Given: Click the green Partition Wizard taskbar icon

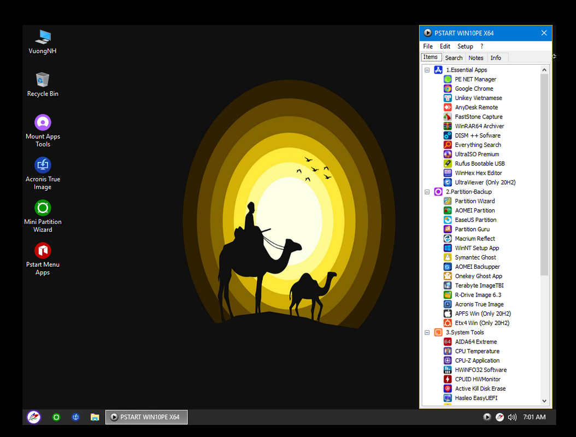Looking at the screenshot, I should click(56, 417).
